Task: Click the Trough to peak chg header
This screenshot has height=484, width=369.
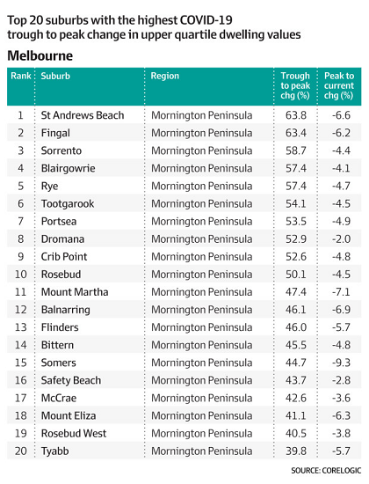Action: [295, 85]
